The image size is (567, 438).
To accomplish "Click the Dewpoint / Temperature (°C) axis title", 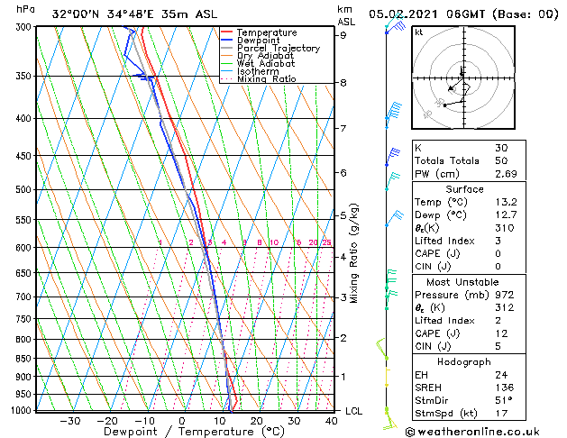I will coord(194,432).
